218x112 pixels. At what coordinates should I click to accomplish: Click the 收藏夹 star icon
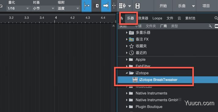(131, 46)
